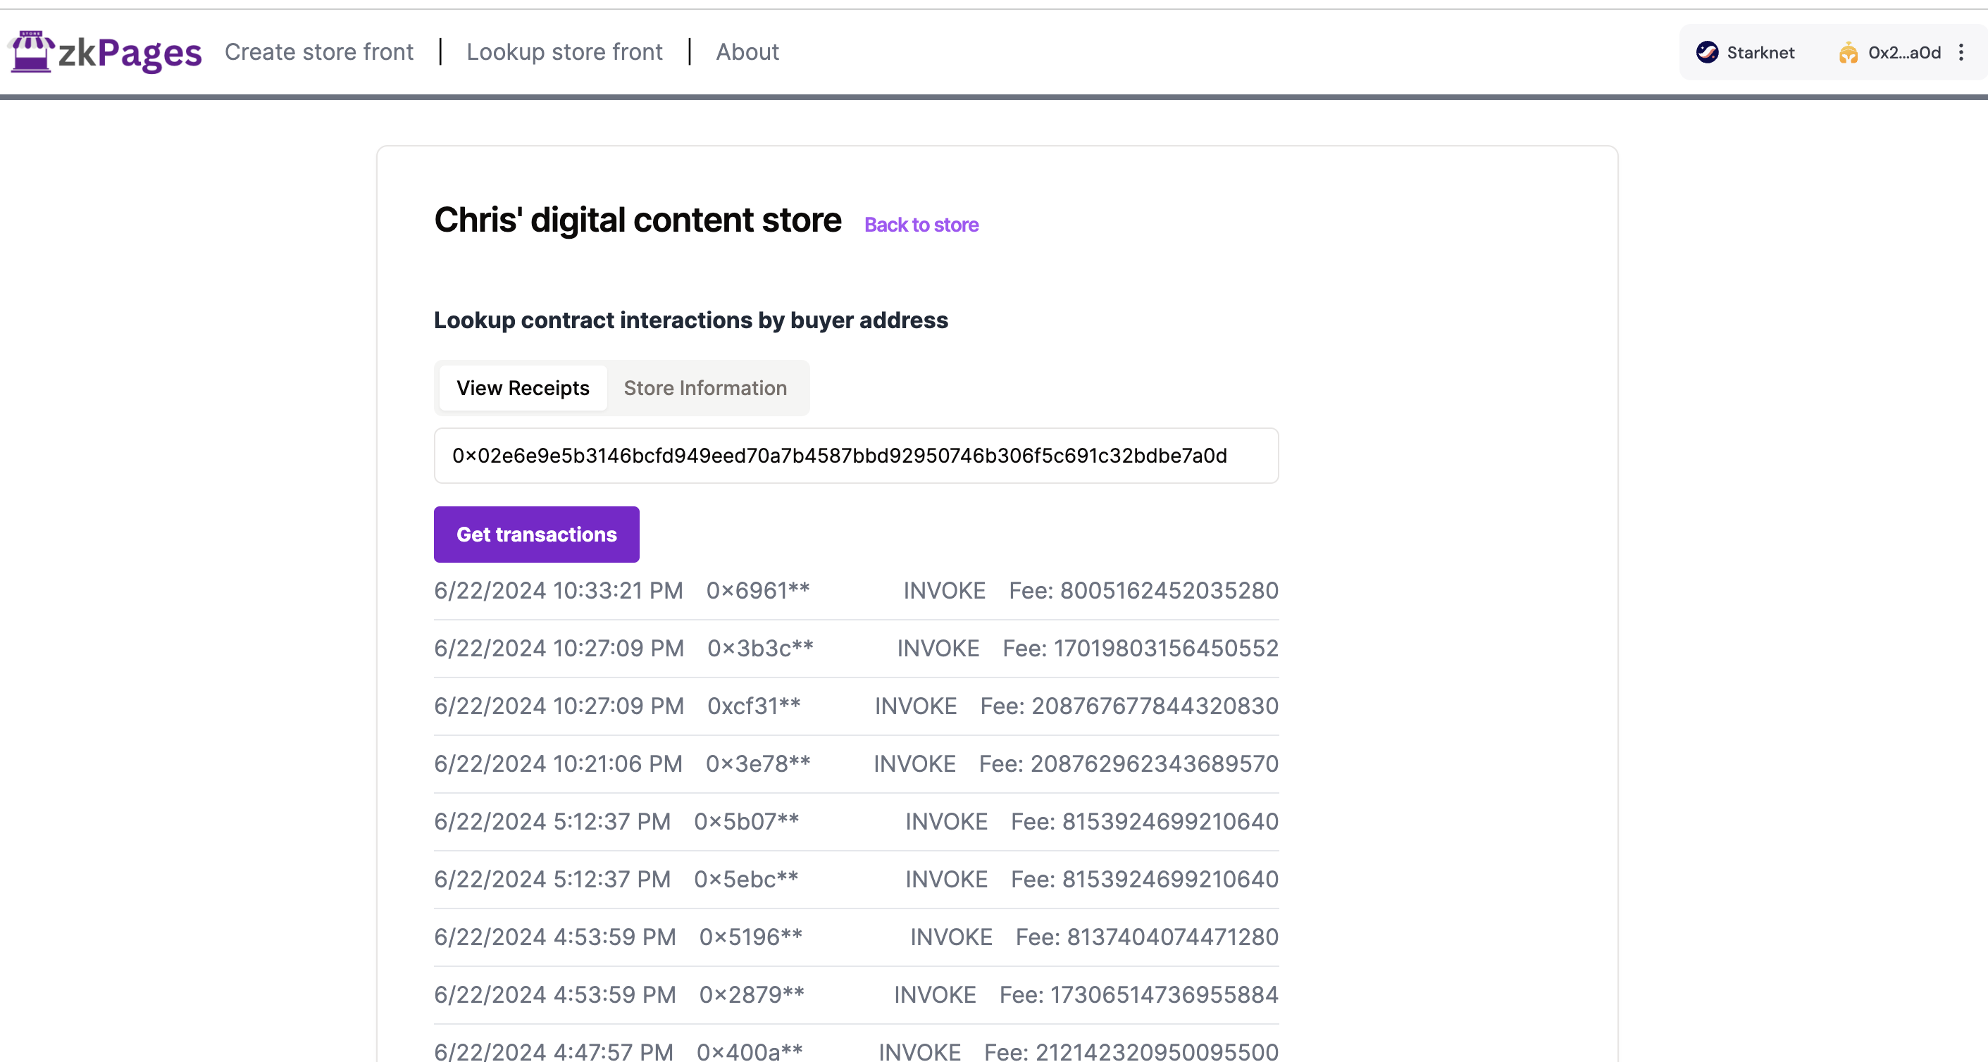Viewport: 1988px width, 1062px height.
Task: Select transaction 0x5b07** row
Action: coord(746,822)
